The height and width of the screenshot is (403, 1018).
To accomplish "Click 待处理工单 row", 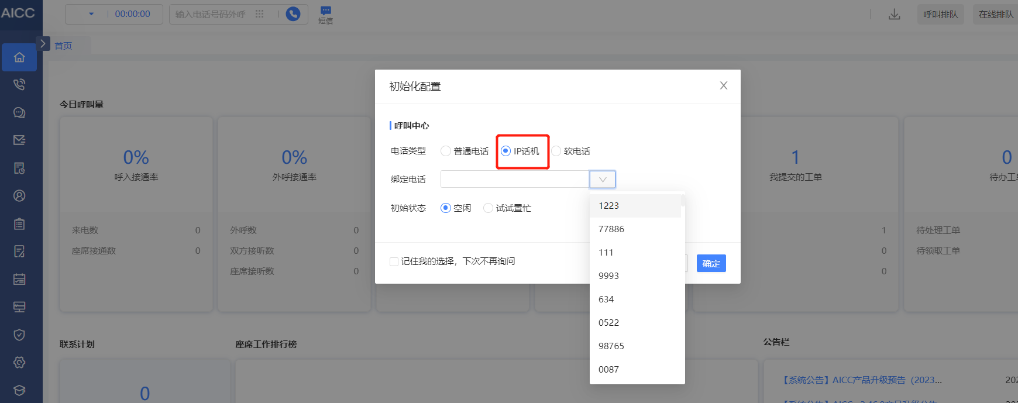I will (938, 230).
